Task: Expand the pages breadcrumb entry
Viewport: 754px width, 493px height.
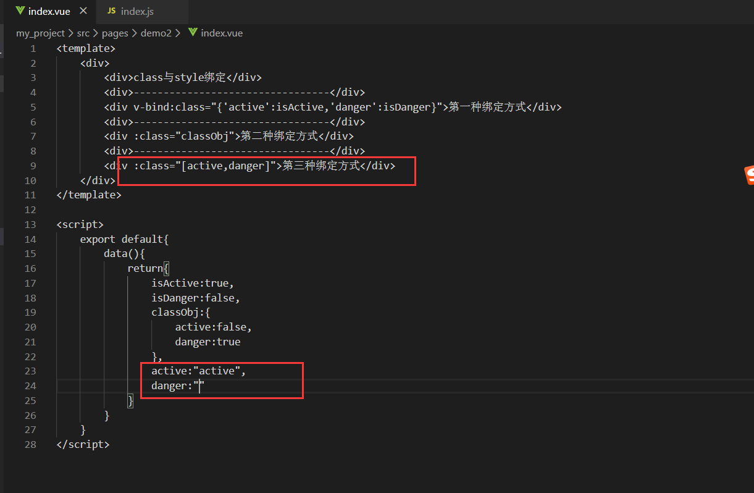Action: (115, 33)
